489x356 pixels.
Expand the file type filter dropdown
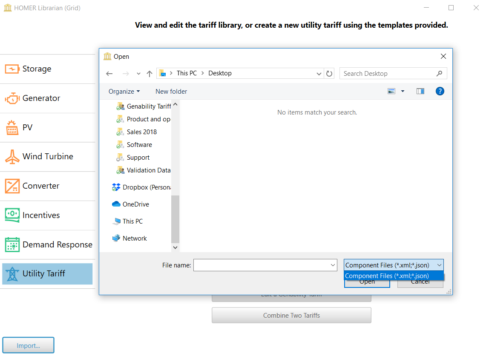(x=439, y=265)
